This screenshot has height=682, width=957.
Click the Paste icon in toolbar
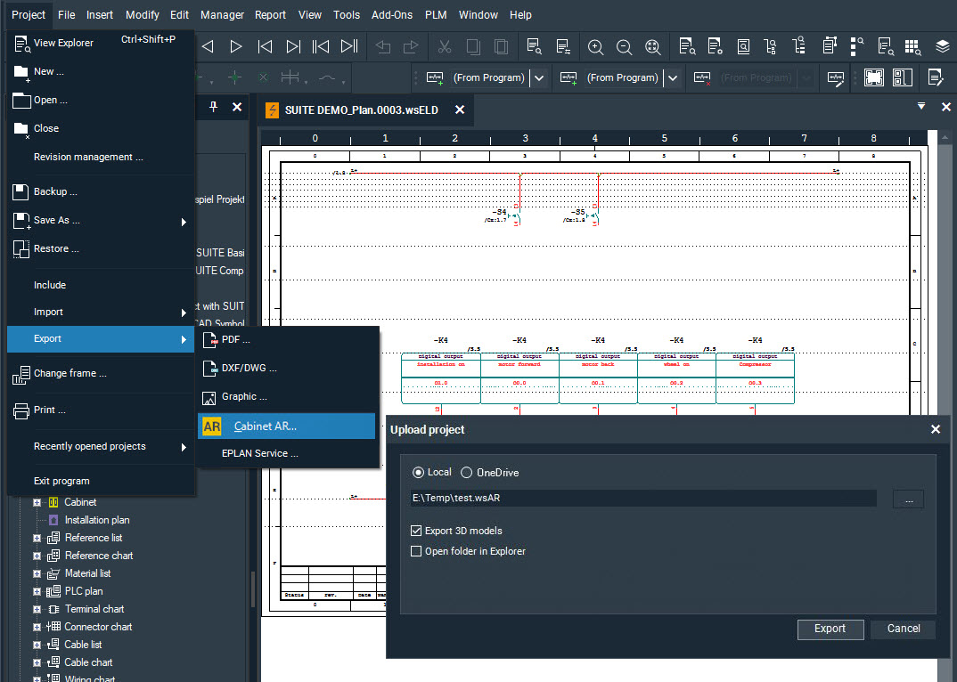pyautogui.click(x=501, y=46)
